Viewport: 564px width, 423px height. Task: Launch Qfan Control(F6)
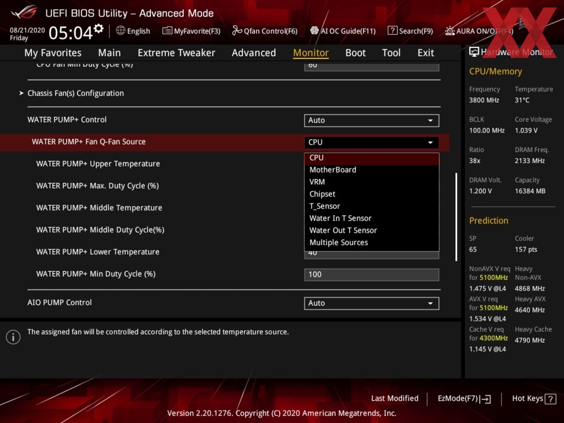tap(265, 31)
